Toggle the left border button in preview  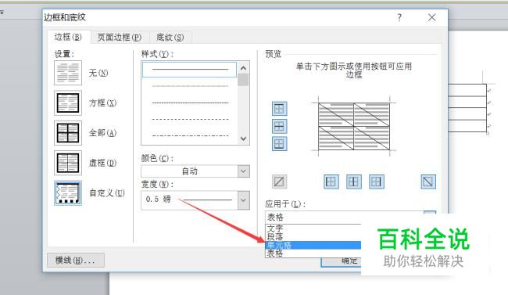[331, 182]
